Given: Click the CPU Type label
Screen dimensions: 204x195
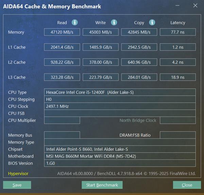Looking at the screenshot, I should [17, 92].
